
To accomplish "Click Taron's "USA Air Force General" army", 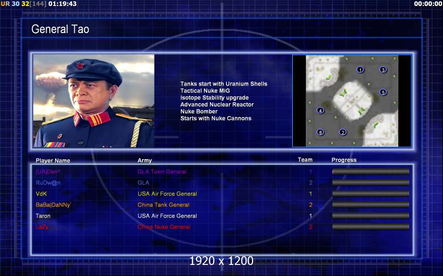I will pyautogui.click(x=167, y=216).
